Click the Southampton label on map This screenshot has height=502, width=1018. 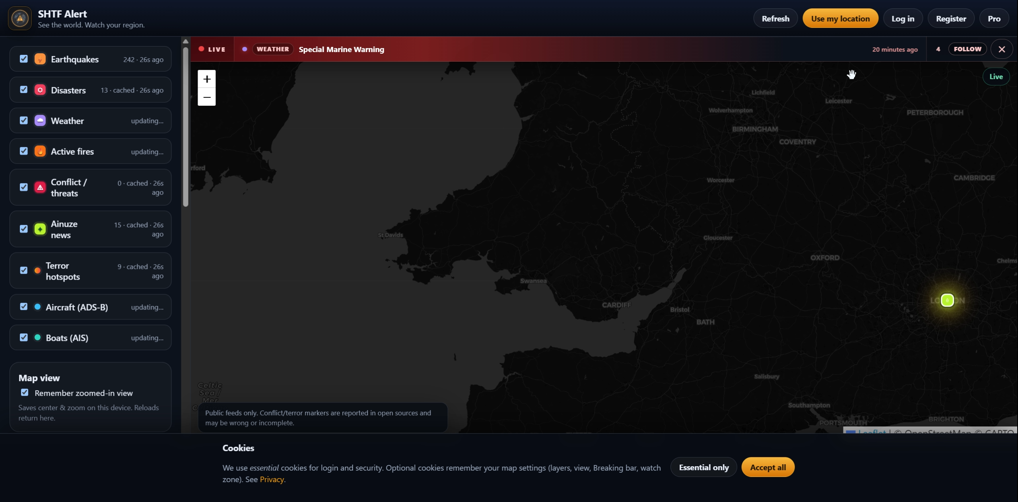(809, 405)
